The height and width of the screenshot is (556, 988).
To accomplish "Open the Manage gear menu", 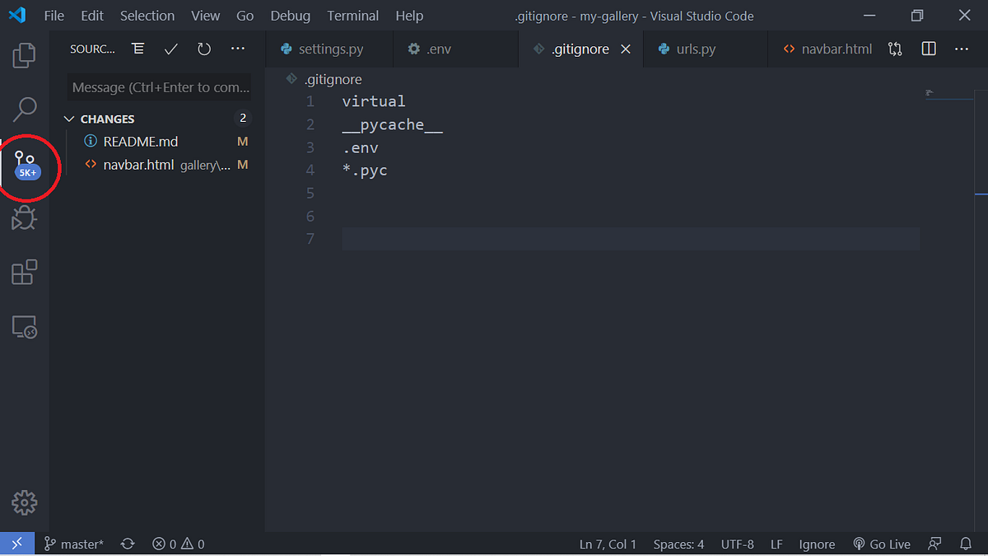I will (25, 502).
